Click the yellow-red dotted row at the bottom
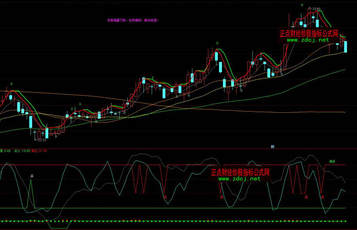Screen dimensions: 357x230 pyautogui.click(x=165, y=221)
